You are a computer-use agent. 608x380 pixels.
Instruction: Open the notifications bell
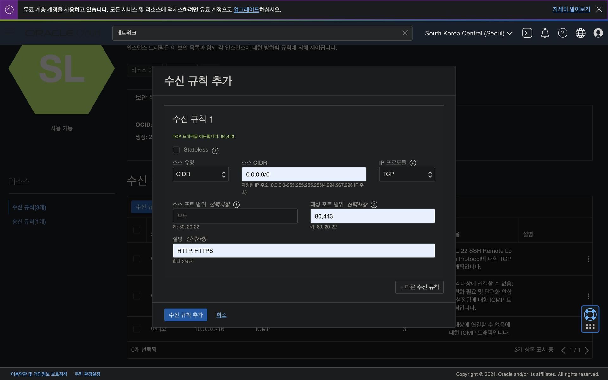coord(545,33)
